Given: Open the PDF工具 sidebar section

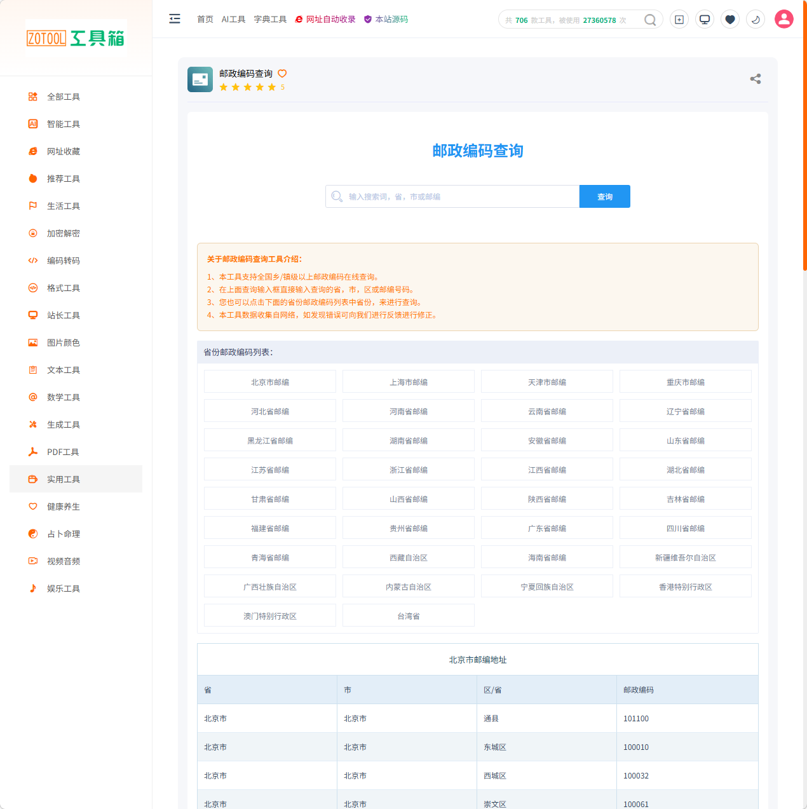Looking at the screenshot, I should (63, 452).
